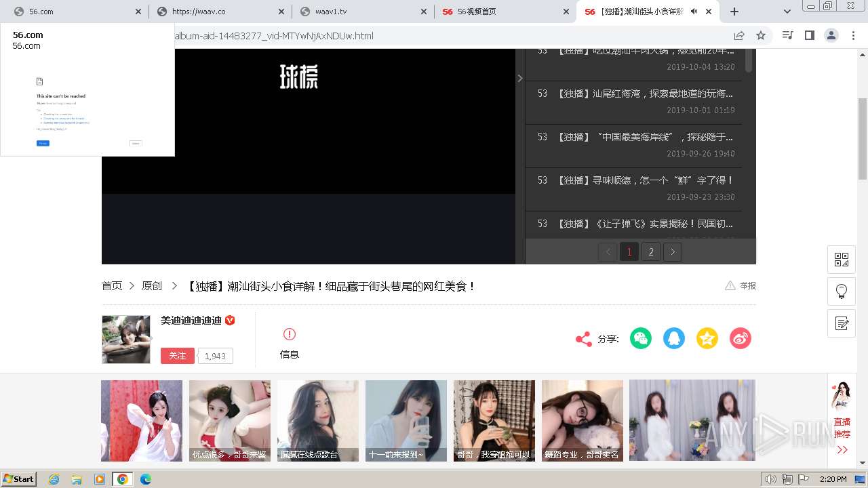The image size is (868, 488).
Task: Collapse the playlist side panel arrow
Action: click(520, 79)
